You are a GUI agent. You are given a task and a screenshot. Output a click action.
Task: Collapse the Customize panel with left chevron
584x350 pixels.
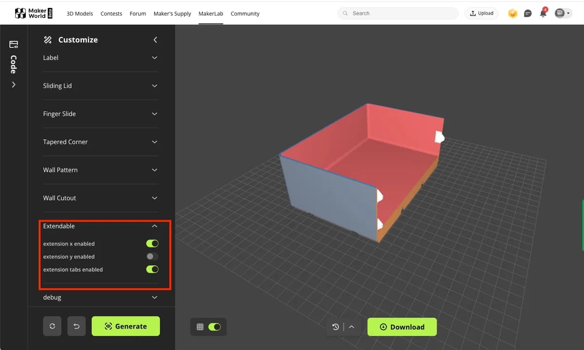click(155, 40)
